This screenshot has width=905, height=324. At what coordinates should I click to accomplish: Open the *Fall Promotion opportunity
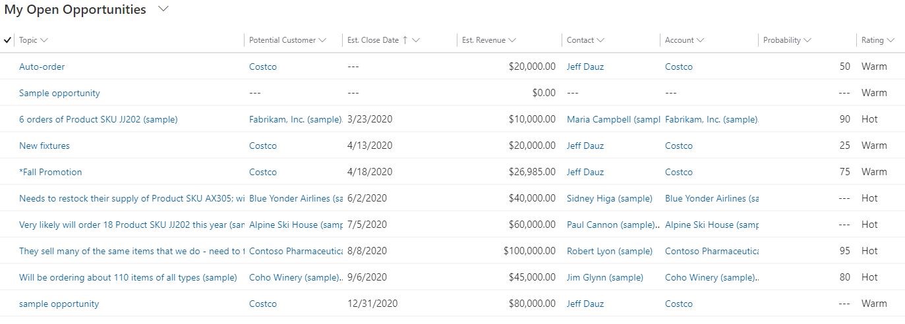pos(51,172)
